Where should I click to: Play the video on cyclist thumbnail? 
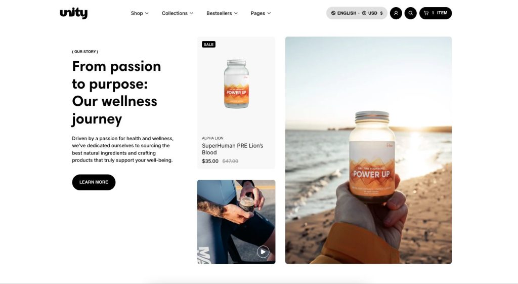tap(263, 252)
